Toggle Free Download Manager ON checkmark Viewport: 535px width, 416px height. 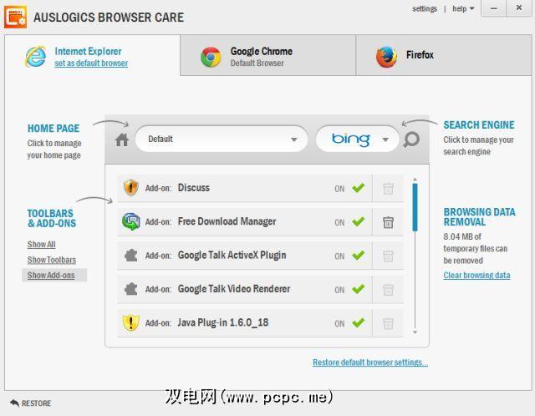(x=359, y=221)
